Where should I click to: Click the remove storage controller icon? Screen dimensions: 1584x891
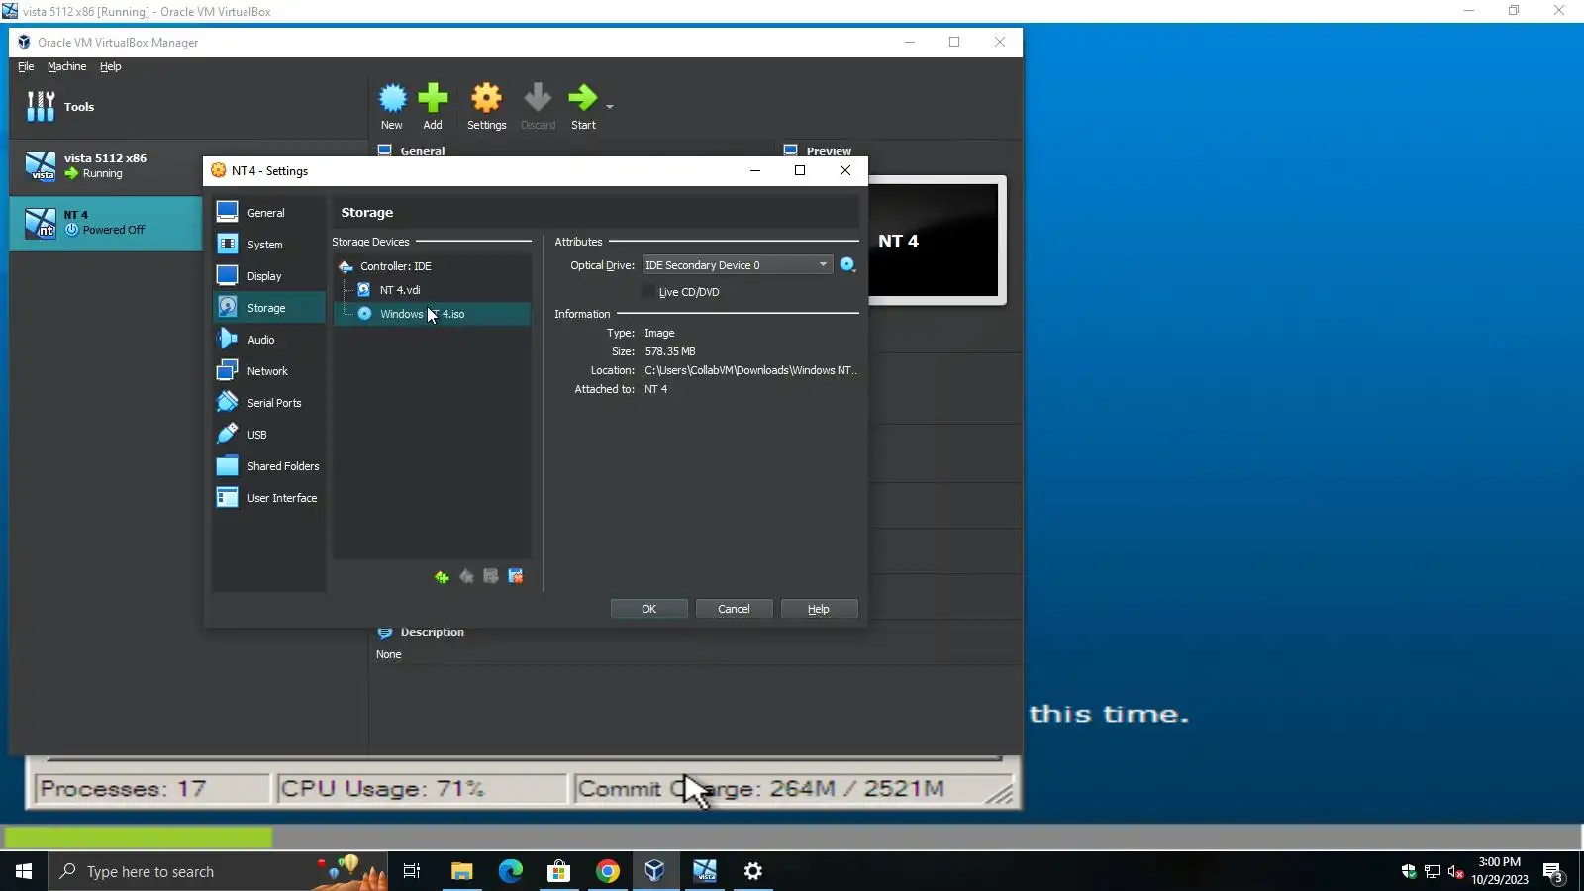[466, 577]
